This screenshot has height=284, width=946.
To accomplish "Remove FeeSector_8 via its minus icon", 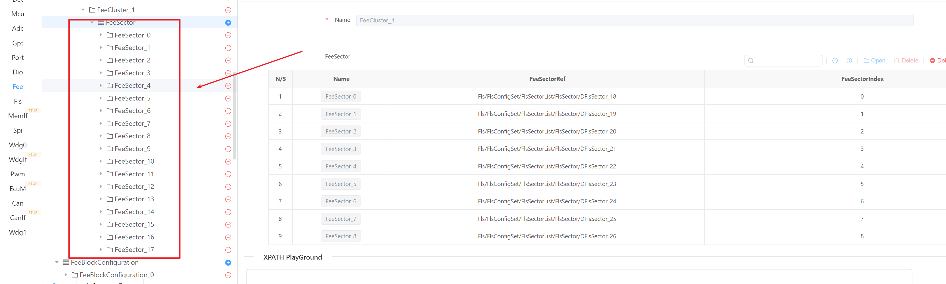I will 228,136.
